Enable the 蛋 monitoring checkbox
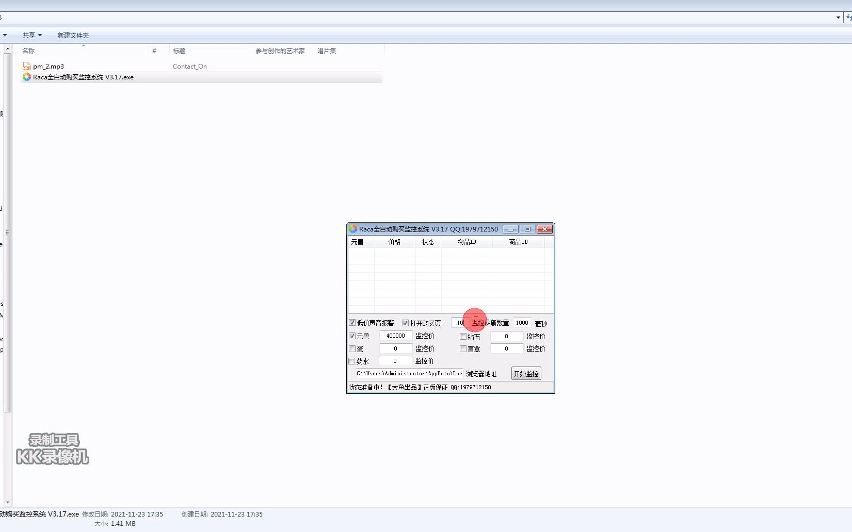 (x=352, y=349)
